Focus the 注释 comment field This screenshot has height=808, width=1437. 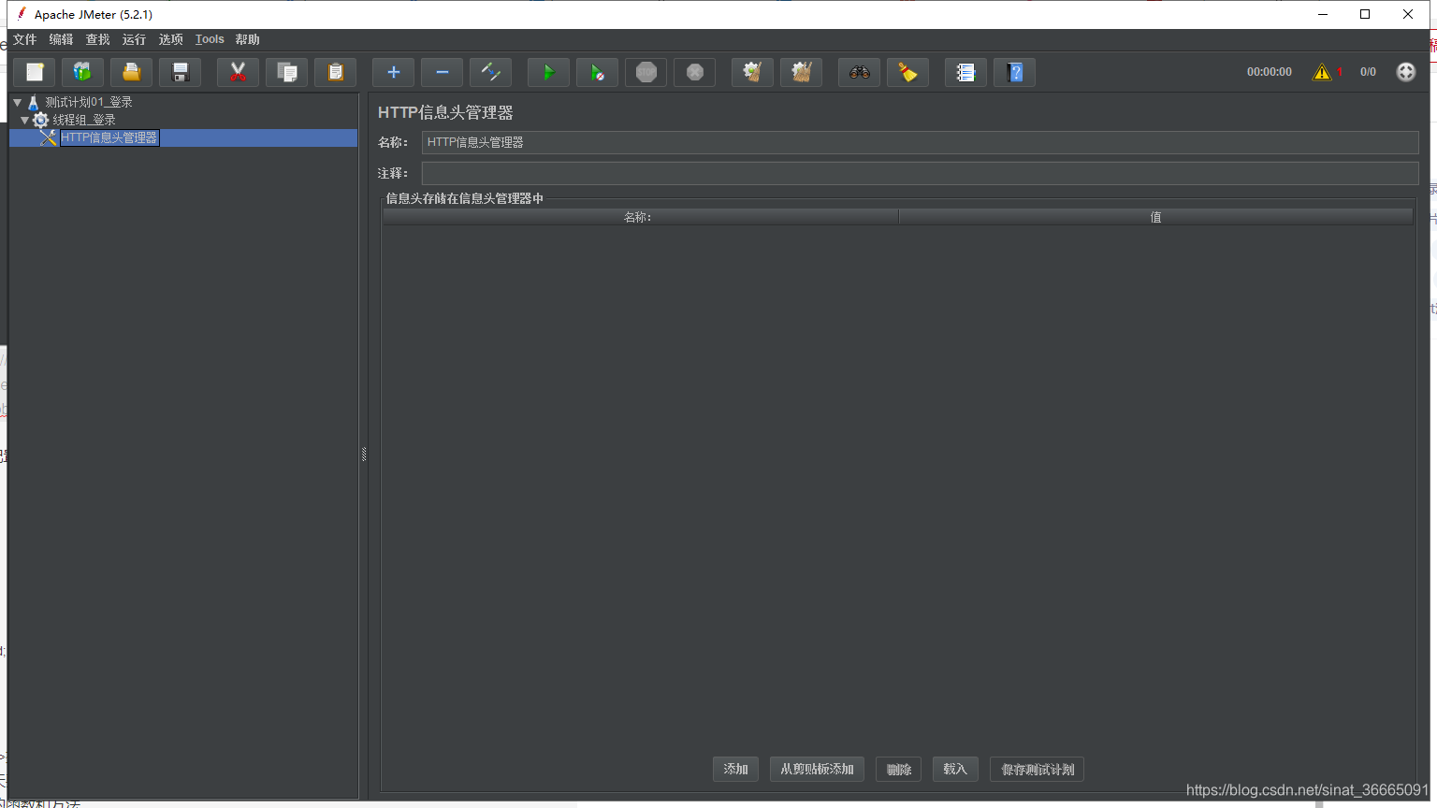tap(920, 173)
